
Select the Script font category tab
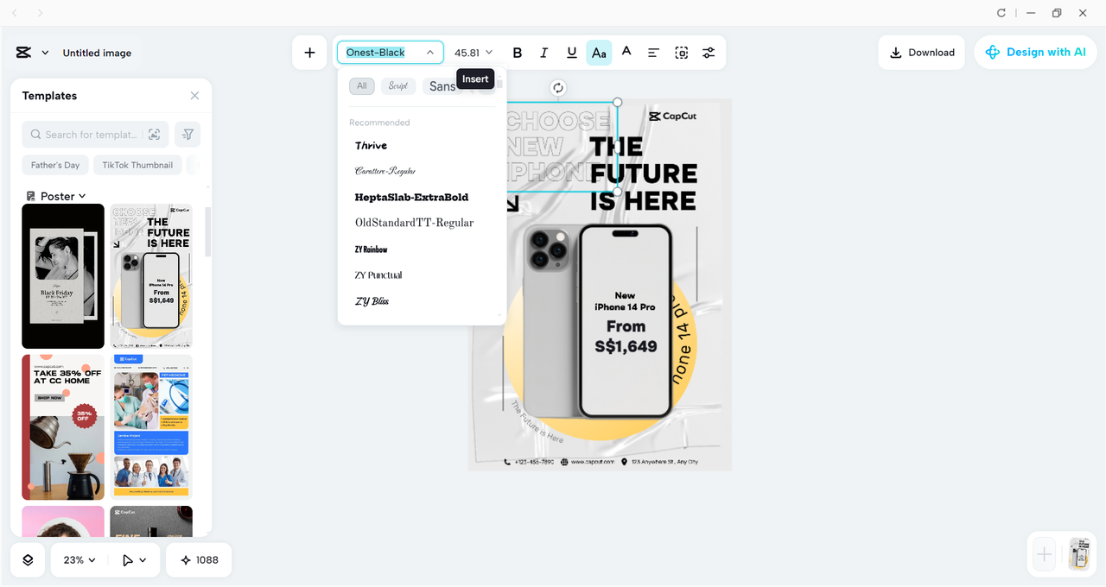click(x=397, y=86)
